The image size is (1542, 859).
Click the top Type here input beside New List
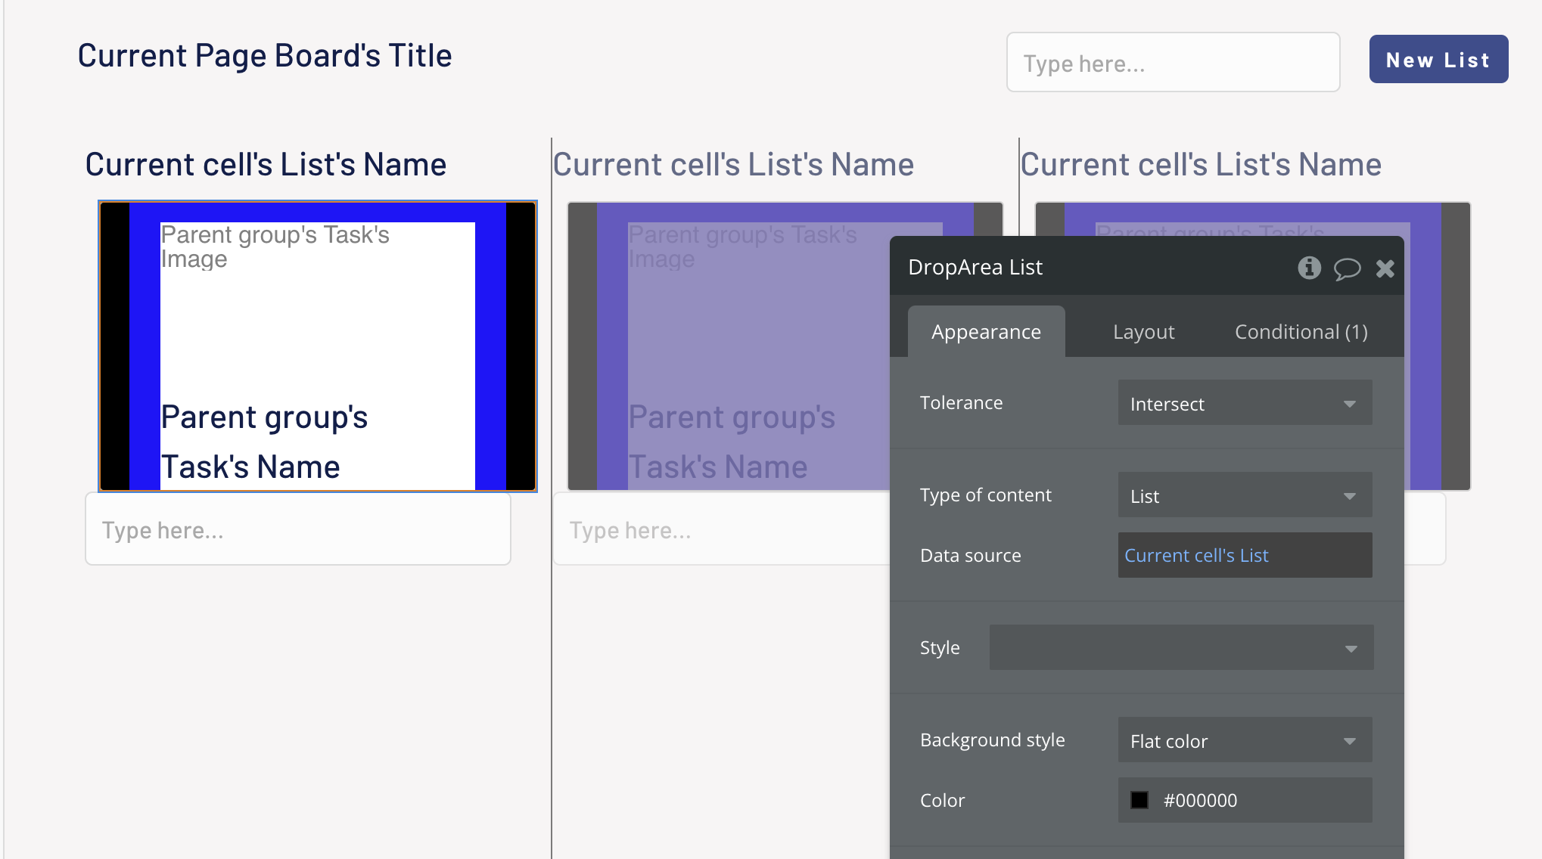click(x=1173, y=63)
